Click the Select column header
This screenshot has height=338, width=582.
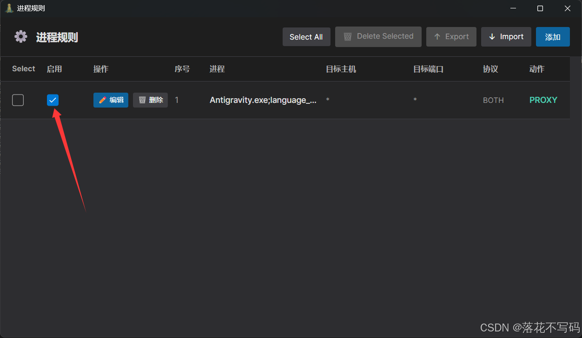coord(24,69)
